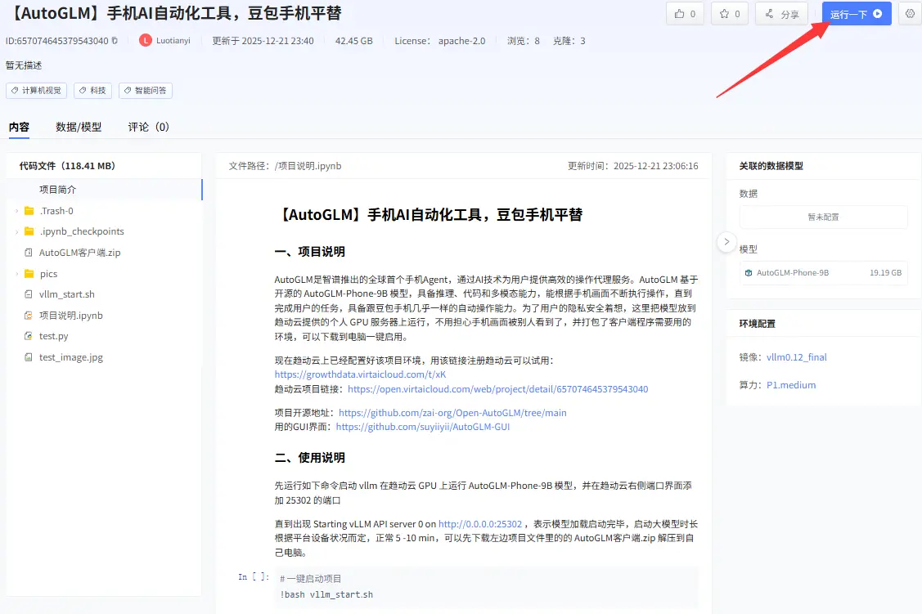Click the test.py file icon

pyautogui.click(x=28, y=336)
